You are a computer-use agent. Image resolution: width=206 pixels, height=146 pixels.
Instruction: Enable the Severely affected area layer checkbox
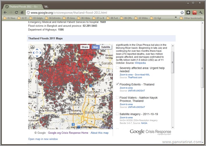117,68
